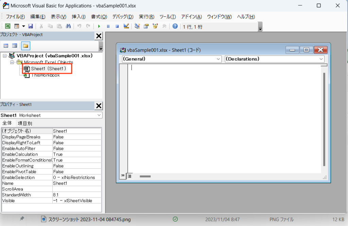Viewport: 348px width, 226px height.
Task: Toggle Design Mode icon in the toolbar
Action: tap(126, 26)
